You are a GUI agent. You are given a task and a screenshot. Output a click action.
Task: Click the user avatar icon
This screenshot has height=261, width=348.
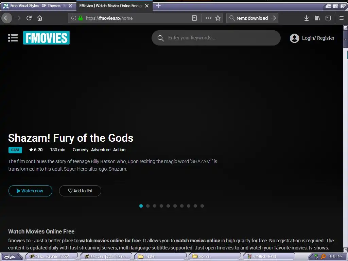295,38
